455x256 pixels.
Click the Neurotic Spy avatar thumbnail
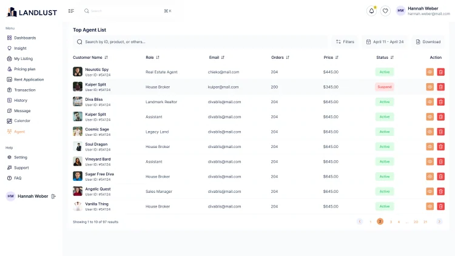coord(78,72)
